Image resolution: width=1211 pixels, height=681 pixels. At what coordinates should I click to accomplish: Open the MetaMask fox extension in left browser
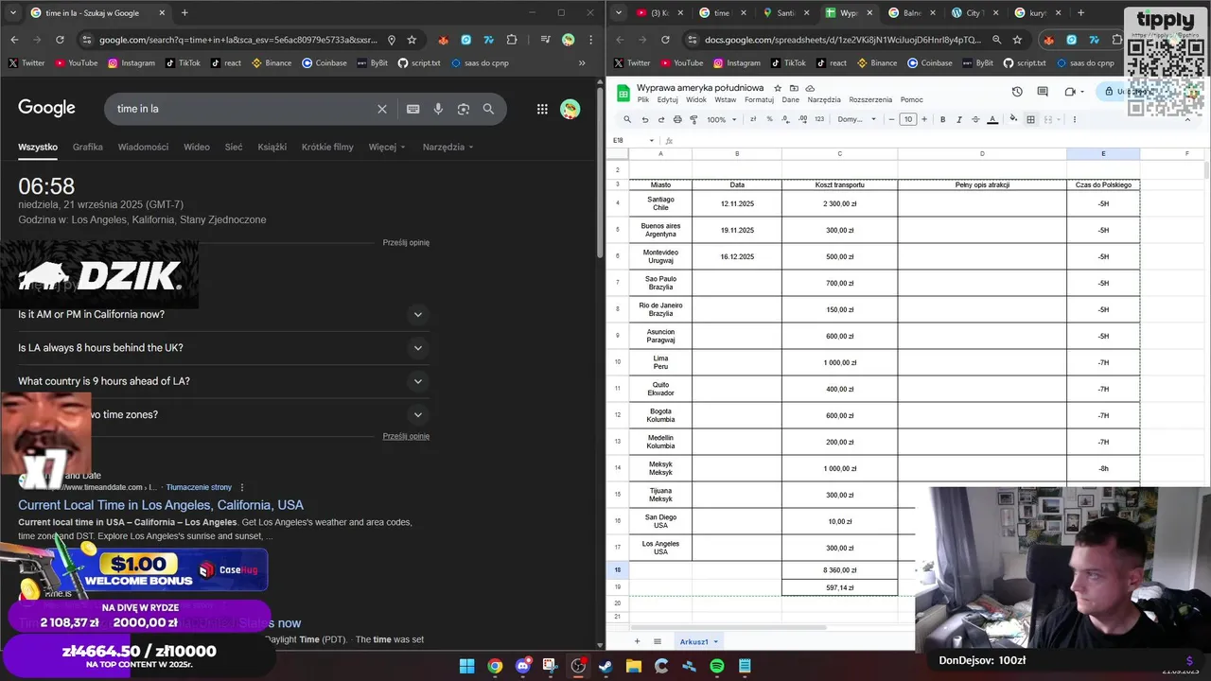click(x=443, y=40)
